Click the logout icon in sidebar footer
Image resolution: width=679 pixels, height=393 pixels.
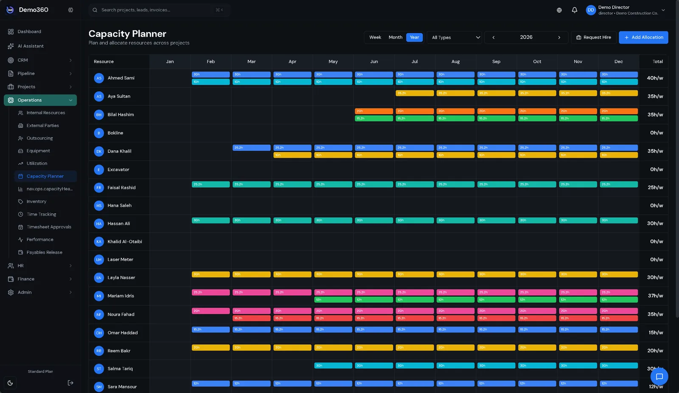tap(70, 383)
